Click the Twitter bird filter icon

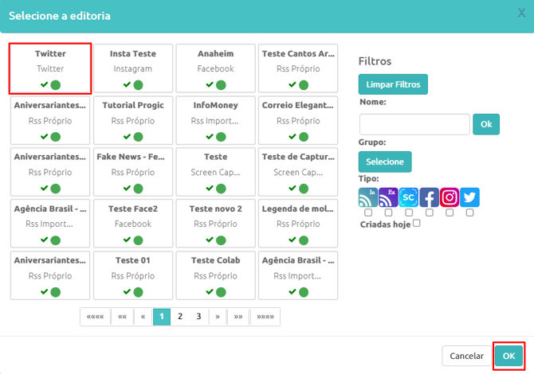[469, 197]
